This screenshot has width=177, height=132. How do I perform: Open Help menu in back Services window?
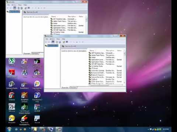coord(25,5)
